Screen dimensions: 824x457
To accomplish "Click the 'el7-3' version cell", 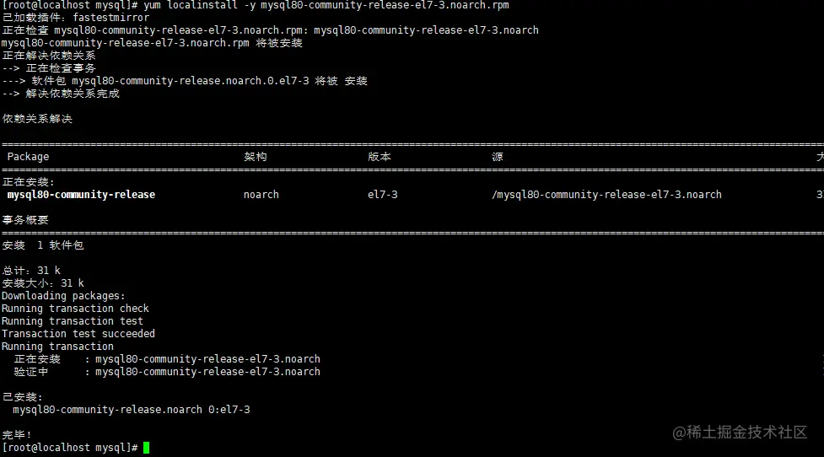I will click(x=383, y=195).
